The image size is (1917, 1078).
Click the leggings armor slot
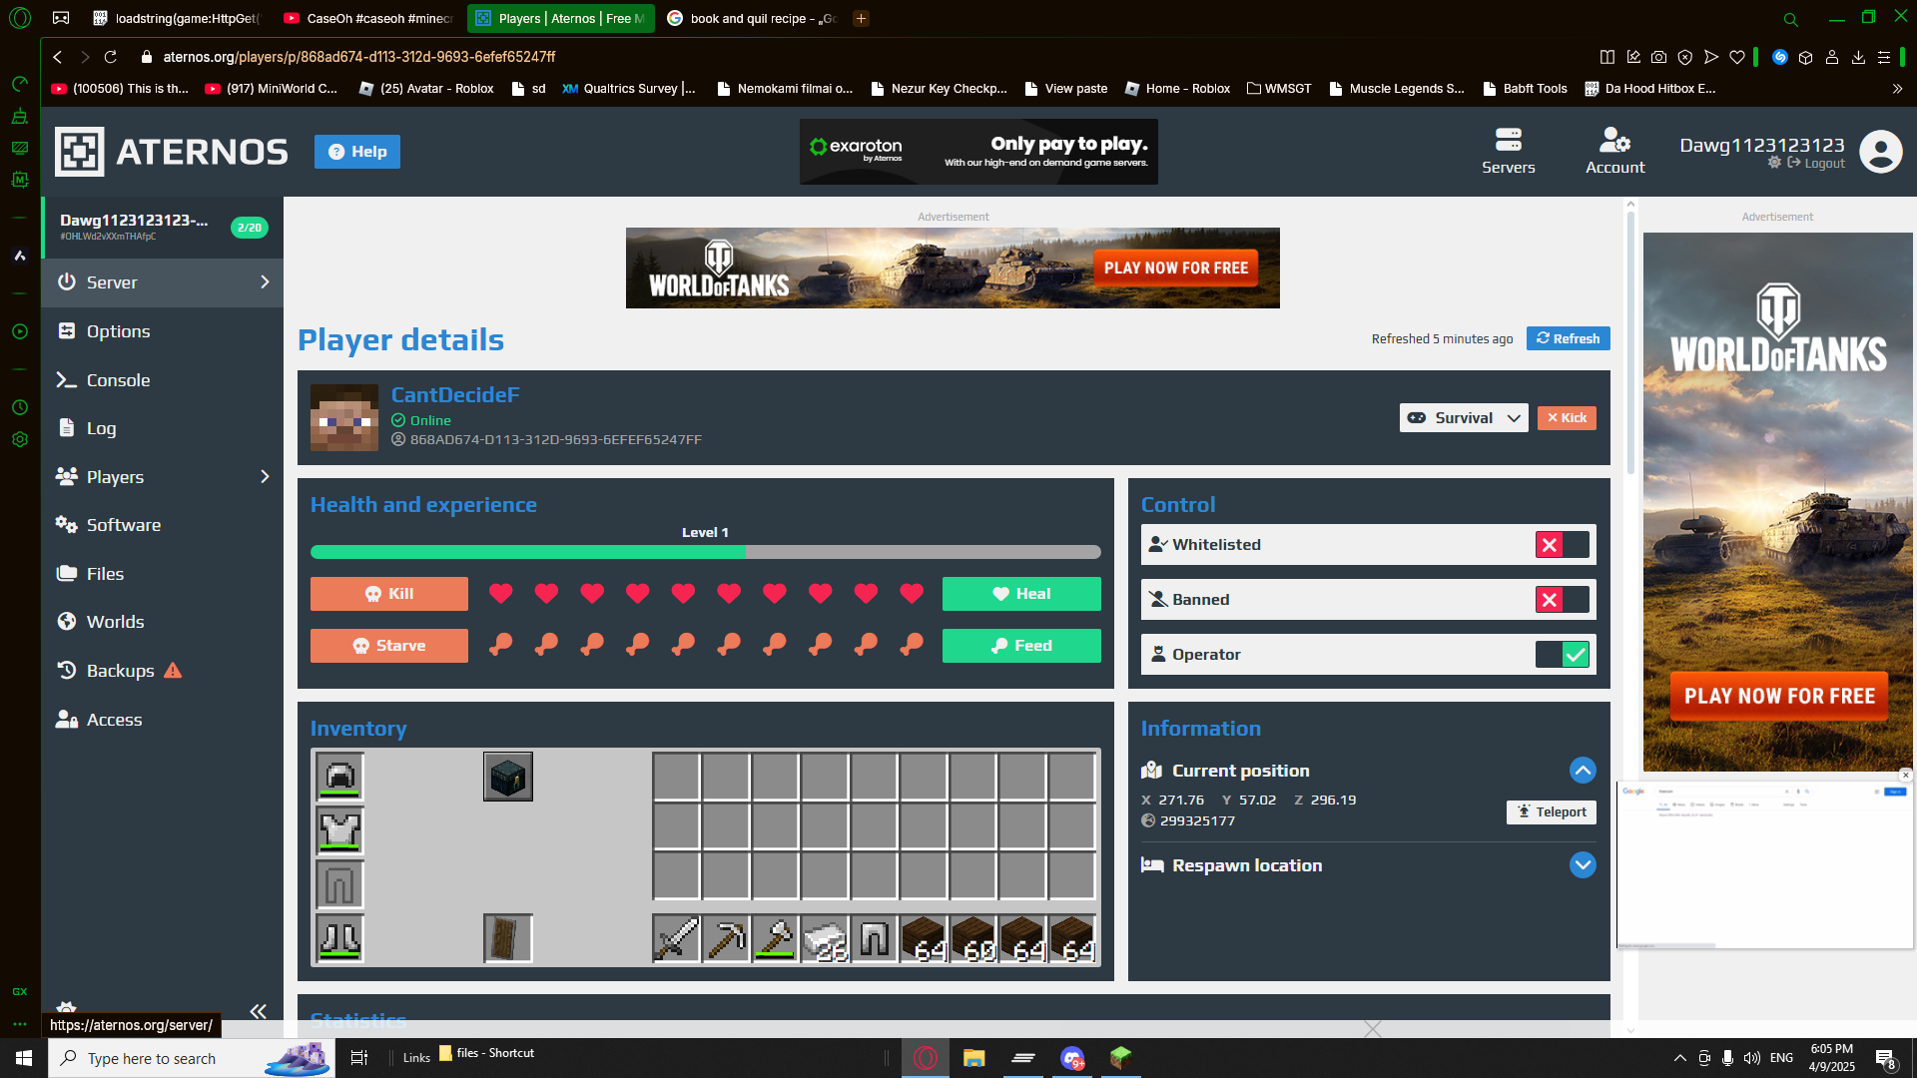[x=339, y=884]
